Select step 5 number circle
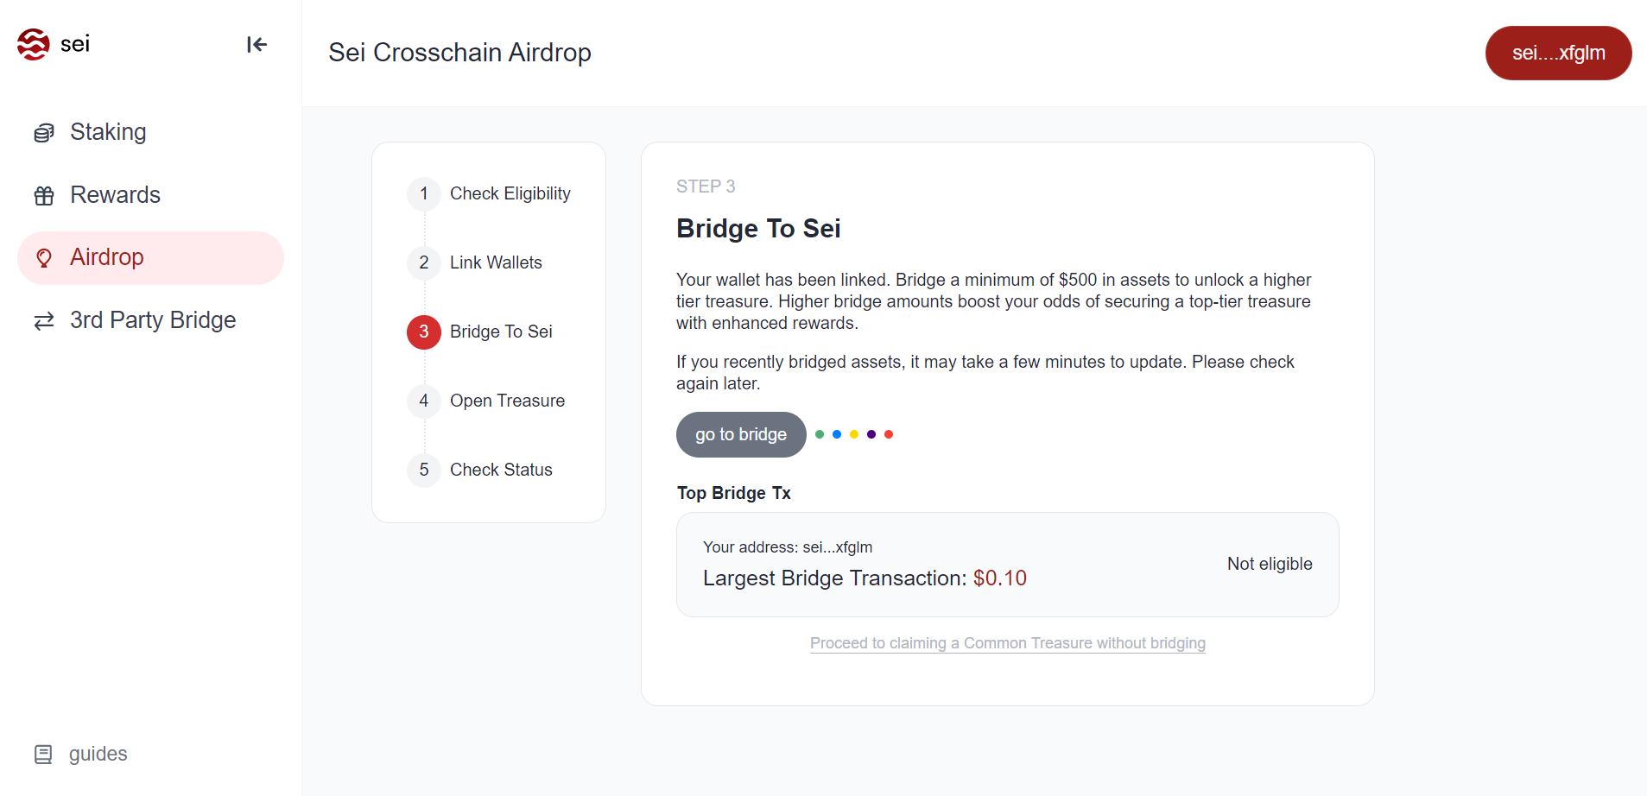 (x=424, y=470)
